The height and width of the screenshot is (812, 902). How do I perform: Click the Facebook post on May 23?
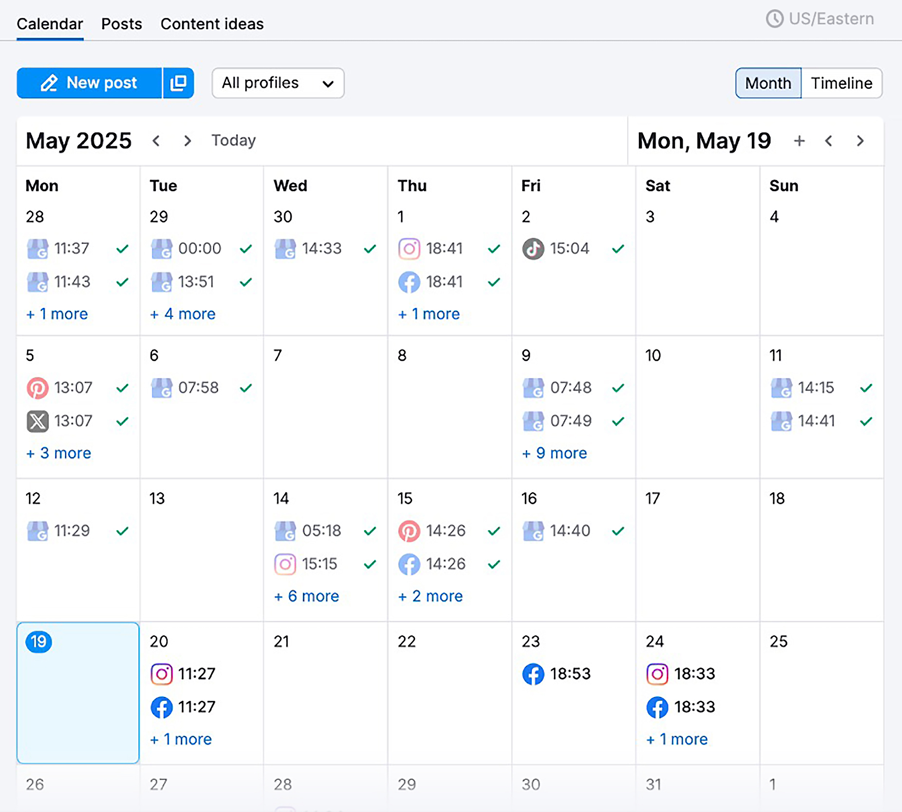[555, 674]
